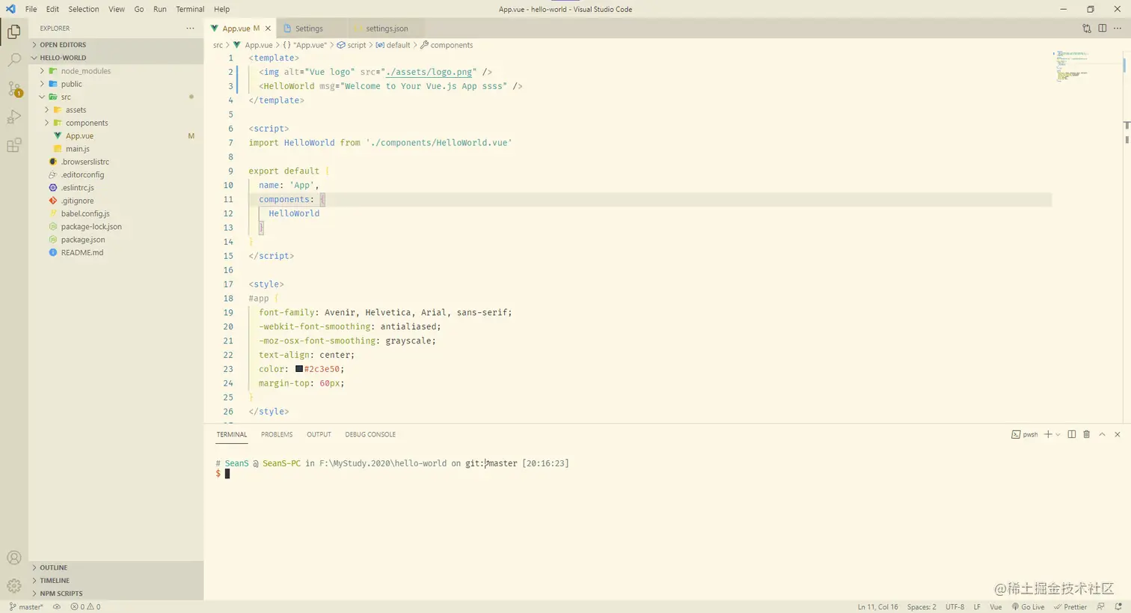
Task: Split the terminal pane
Action: [1072, 434]
